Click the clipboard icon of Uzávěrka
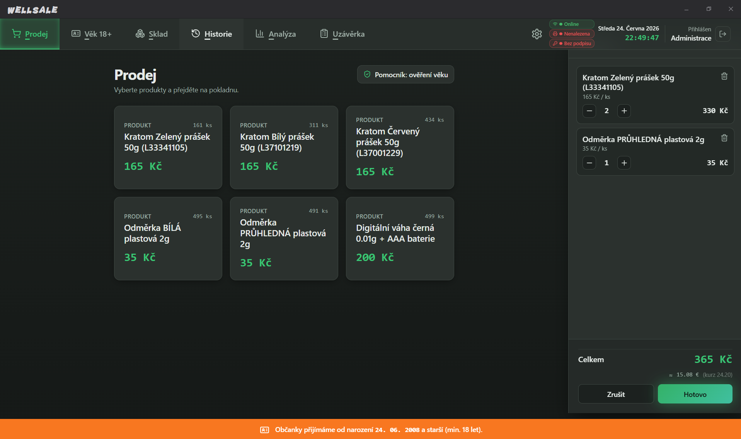The image size is (741, 439). [x=324, y=34]
